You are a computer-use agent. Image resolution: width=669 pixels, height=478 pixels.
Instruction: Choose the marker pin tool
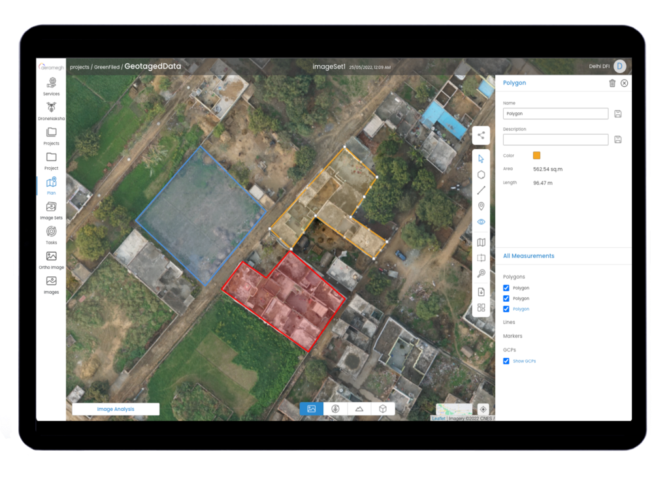coord(481,206)
